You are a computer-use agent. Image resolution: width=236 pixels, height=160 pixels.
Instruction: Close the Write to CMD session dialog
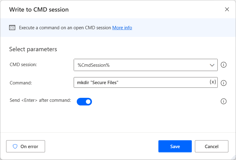tap(227, 9)
